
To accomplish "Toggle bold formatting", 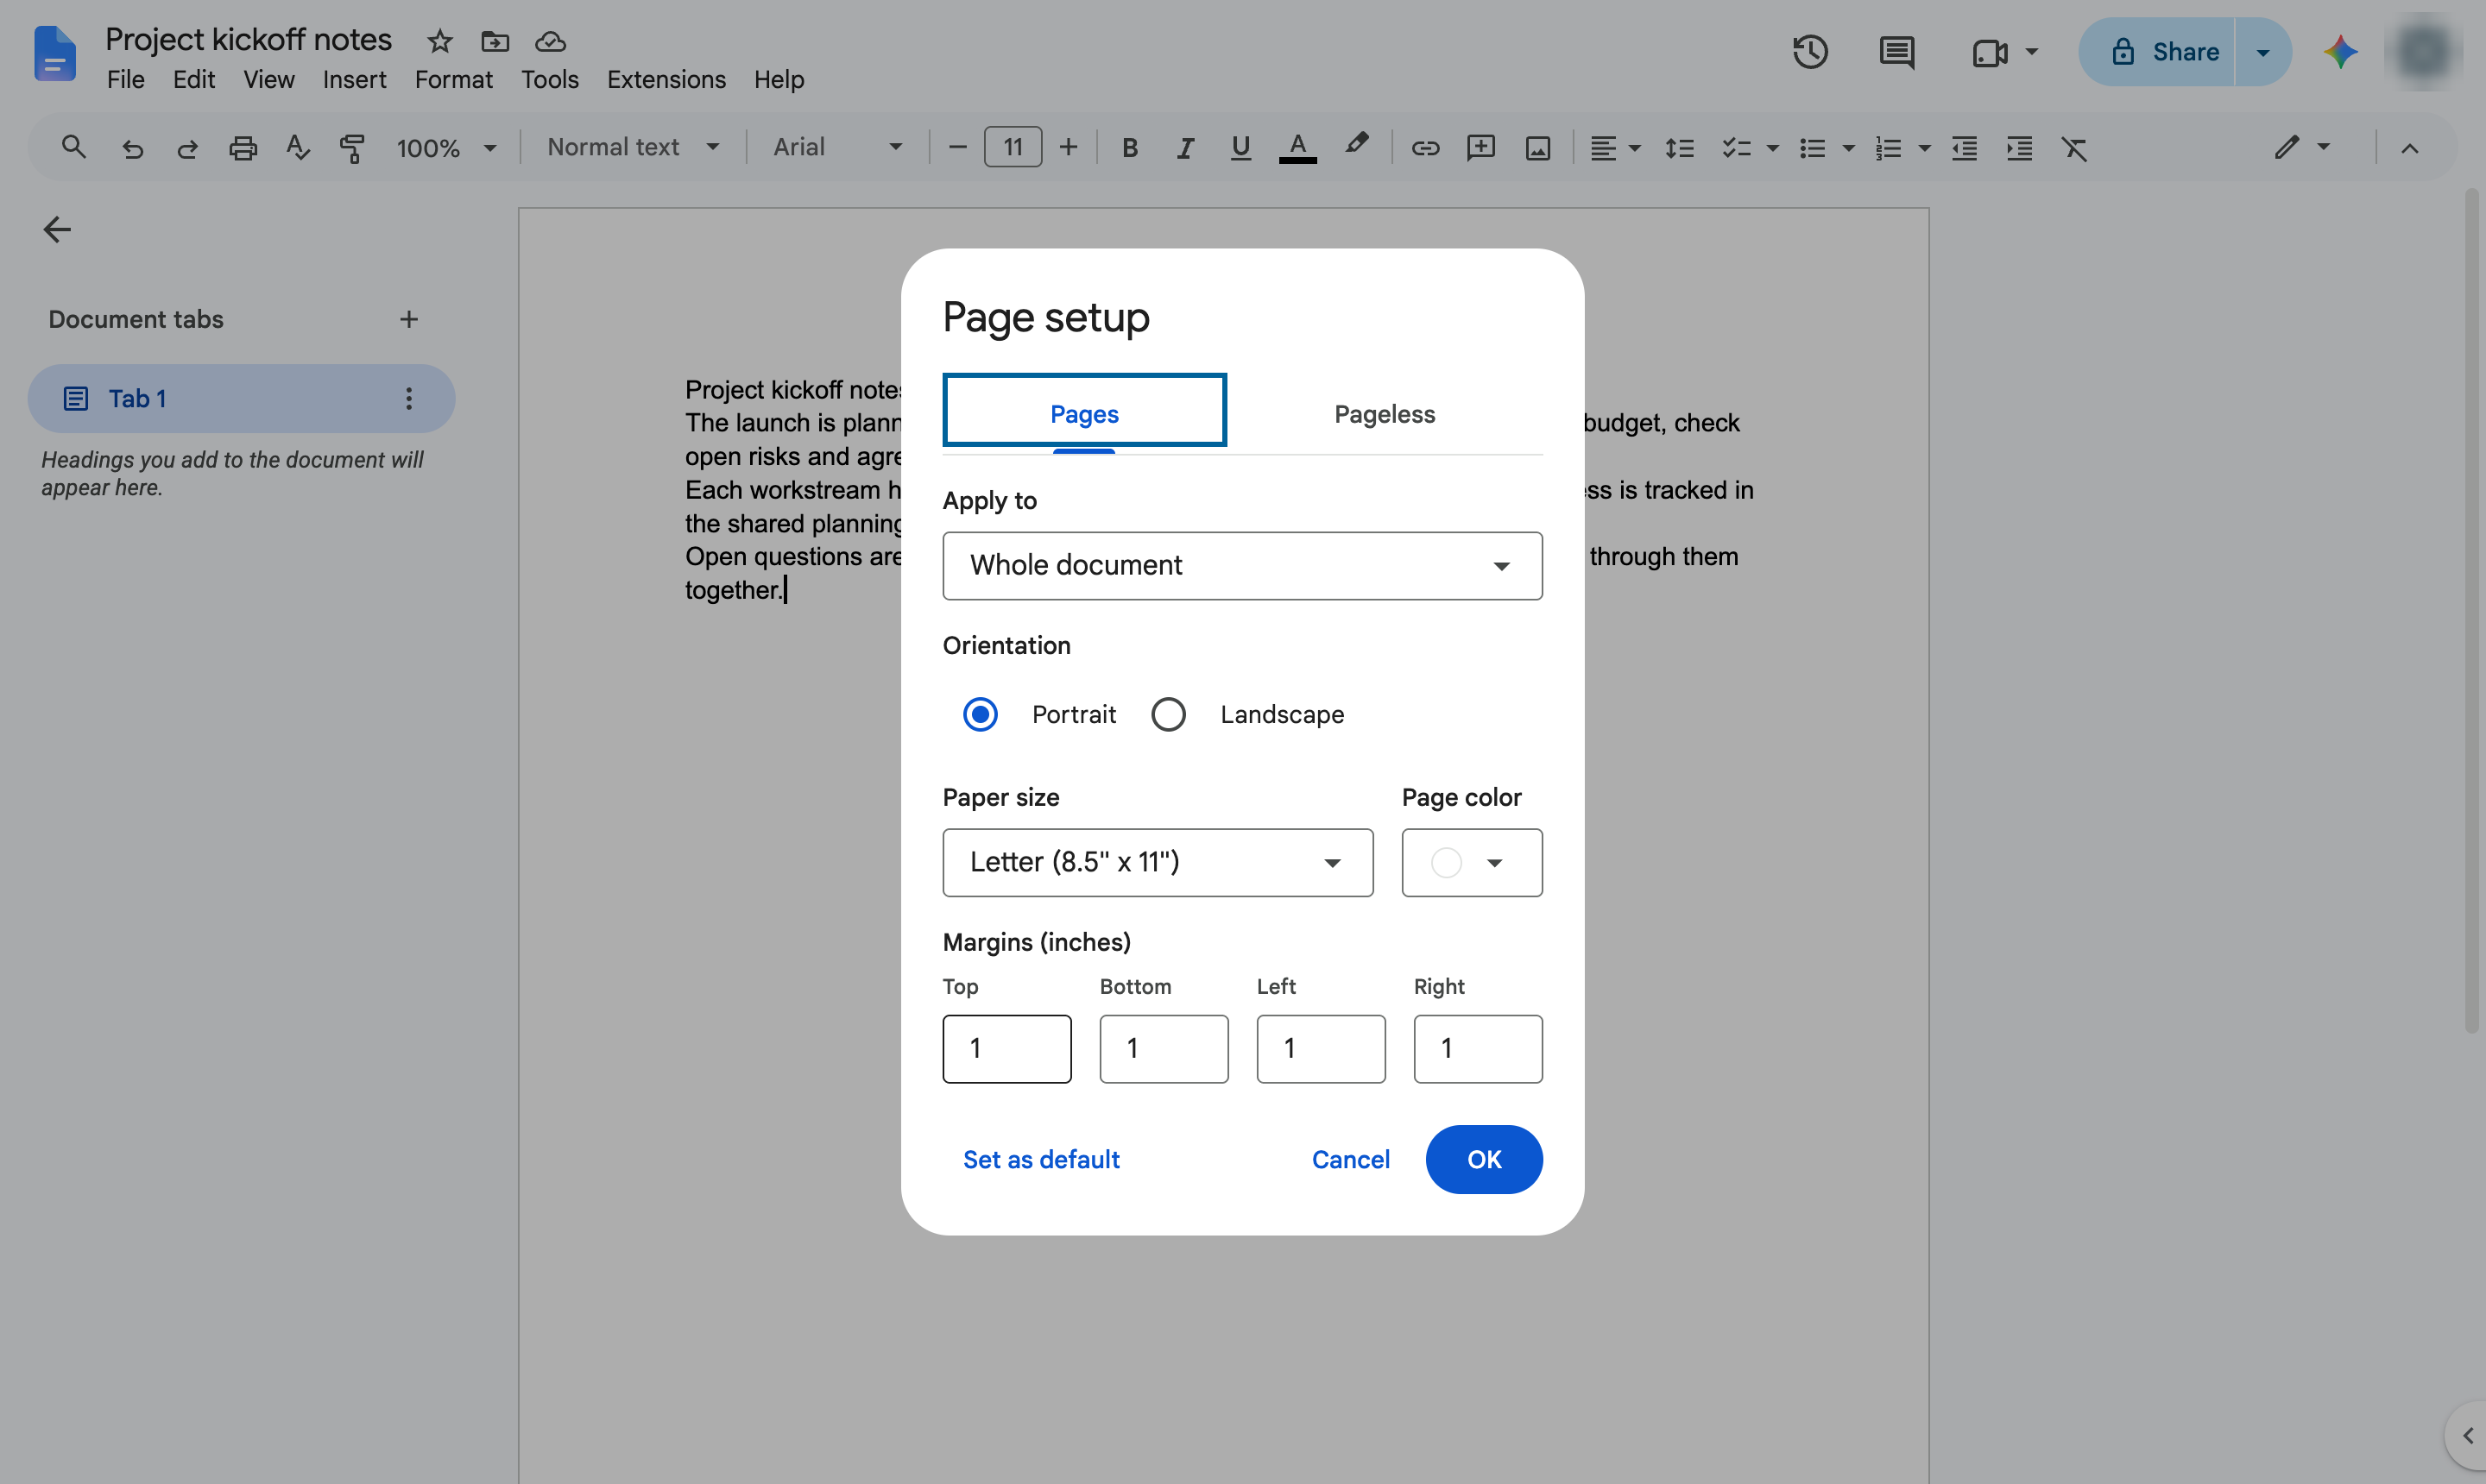I will pos(1129,148).
